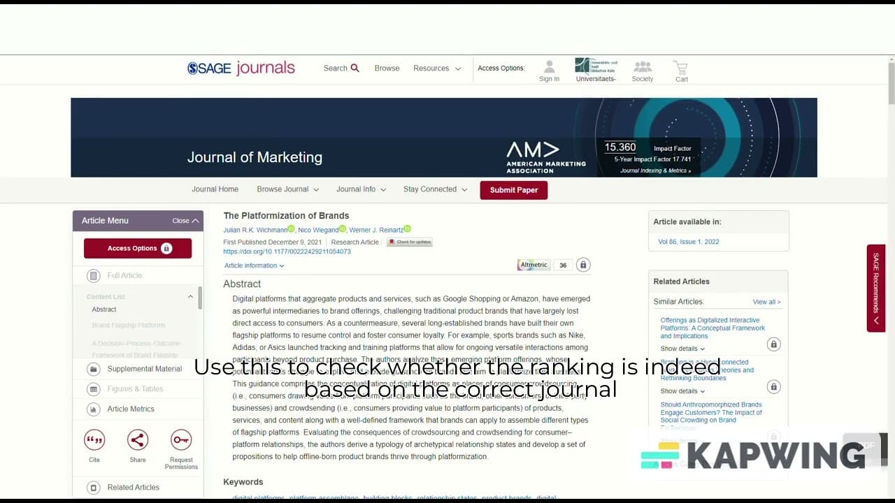
Task: Click lock icon next to Altmetric score
Action: 583,265
